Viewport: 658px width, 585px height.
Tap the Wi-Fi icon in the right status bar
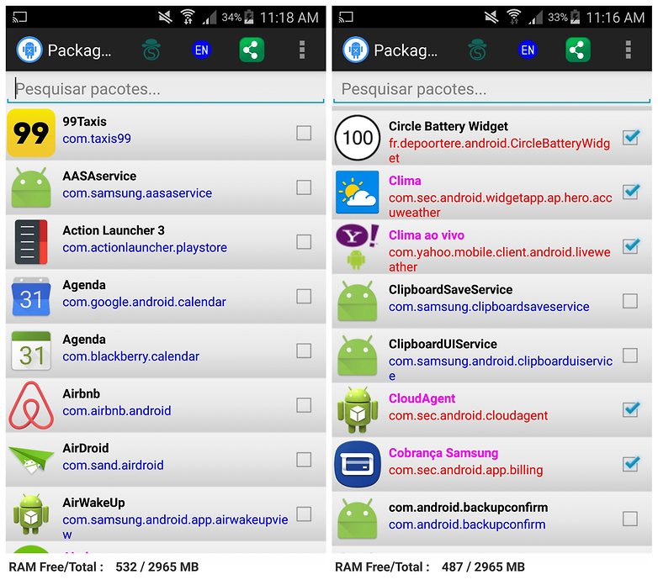513,17
